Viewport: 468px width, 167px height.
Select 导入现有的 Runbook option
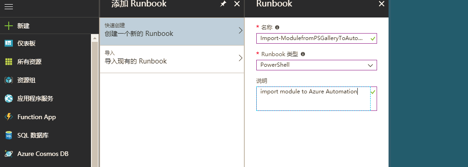[x=172, y=59]
